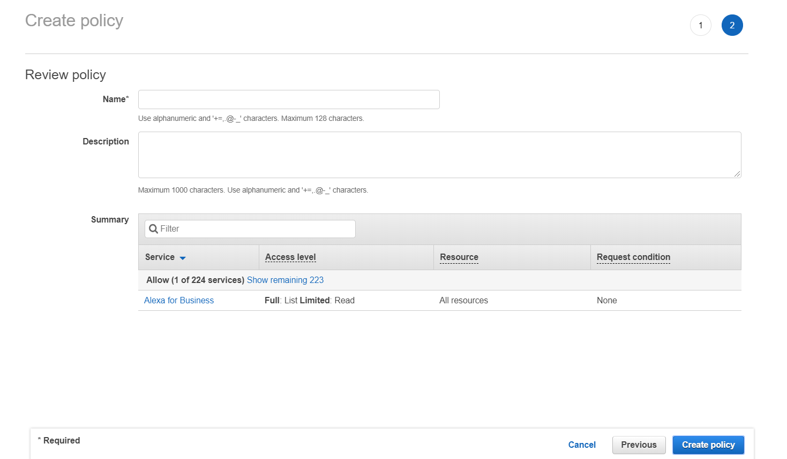This screenshot has width=787, height=459.
Task: Select the All resources cell
Action: (x=463, y=301)
